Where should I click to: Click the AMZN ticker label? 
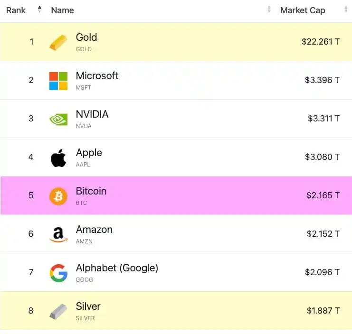84,241
